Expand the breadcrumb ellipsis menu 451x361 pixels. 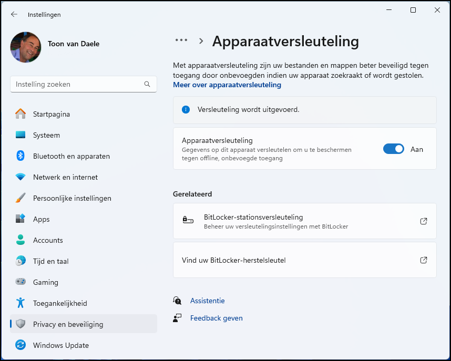click(x=181, y=40)
